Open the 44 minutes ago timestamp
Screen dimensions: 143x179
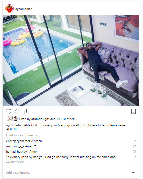tap(15, 162)
